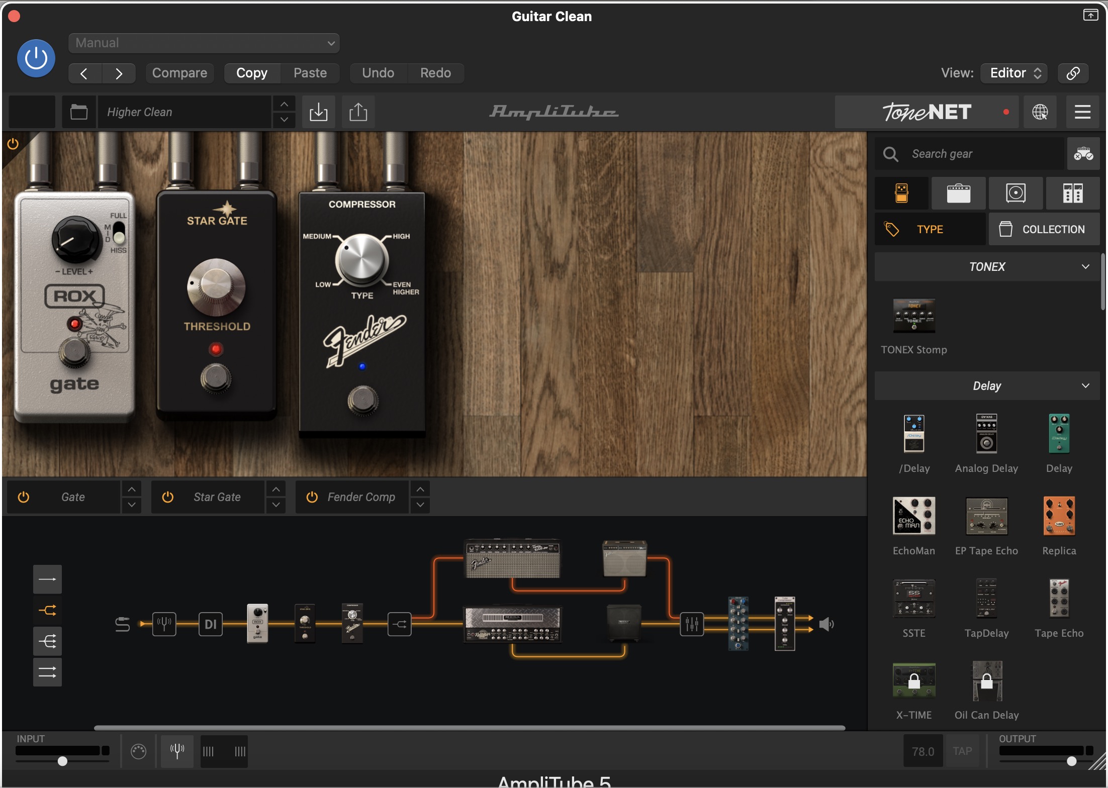Go to next preset arrow
The height and width of the screenshot is (788, 1108).
pyautogui.click(x=119, y=73)
